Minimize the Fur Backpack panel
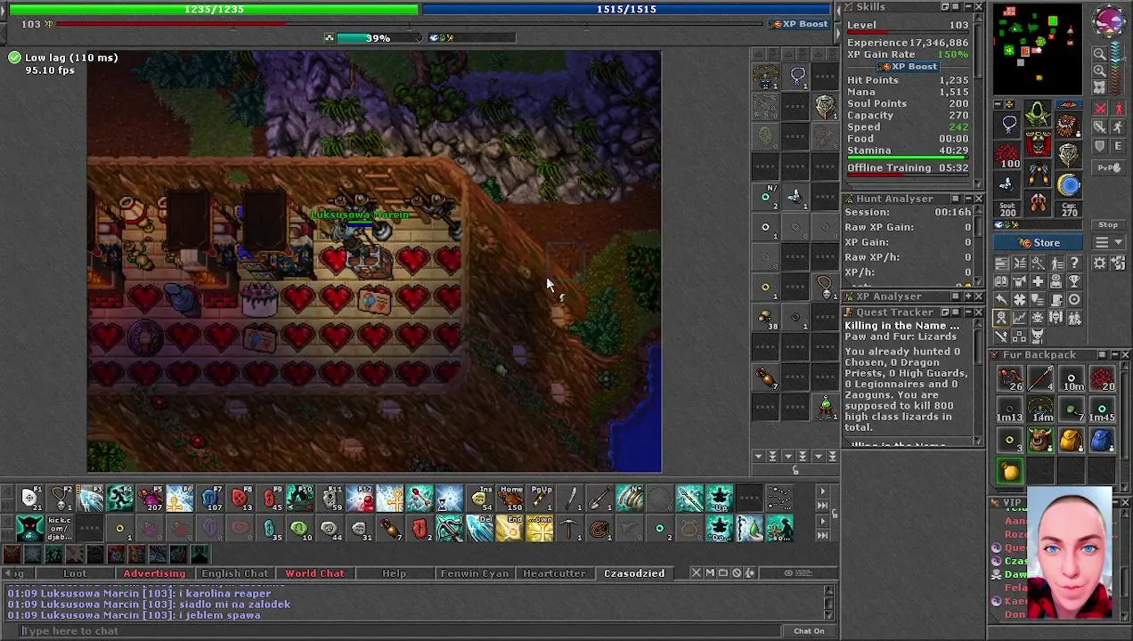Viewport: 1133px width, 641px height. tap(1116, 354)
